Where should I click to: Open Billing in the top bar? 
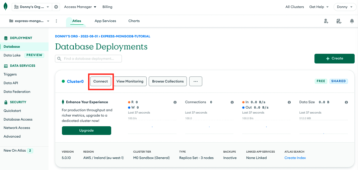[107, 7]
